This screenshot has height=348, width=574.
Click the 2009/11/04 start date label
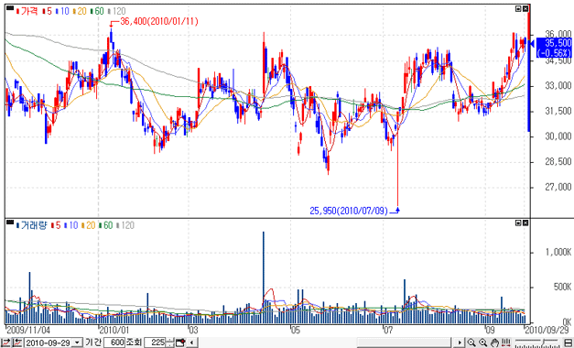click(x=27, y=330)
